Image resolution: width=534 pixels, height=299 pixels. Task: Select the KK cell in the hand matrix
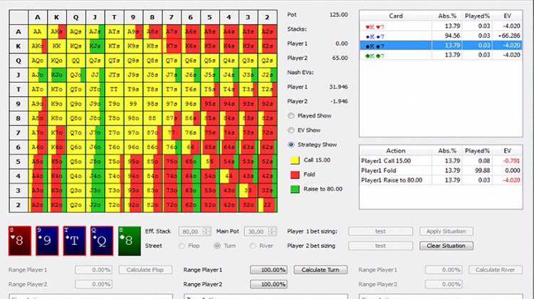click(x=56, y=46)
